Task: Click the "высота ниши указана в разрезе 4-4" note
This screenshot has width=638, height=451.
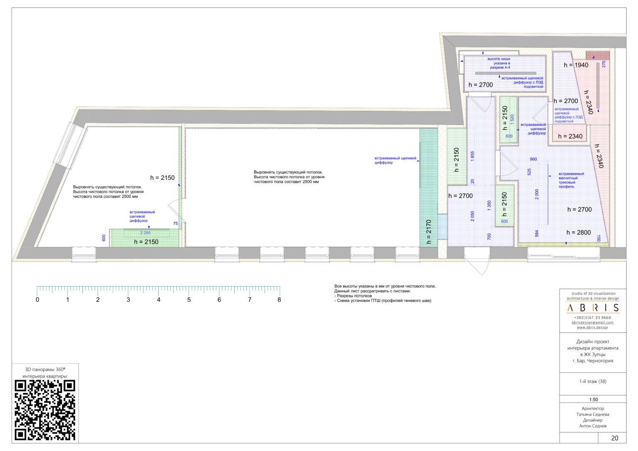Action: click(499, 63)
